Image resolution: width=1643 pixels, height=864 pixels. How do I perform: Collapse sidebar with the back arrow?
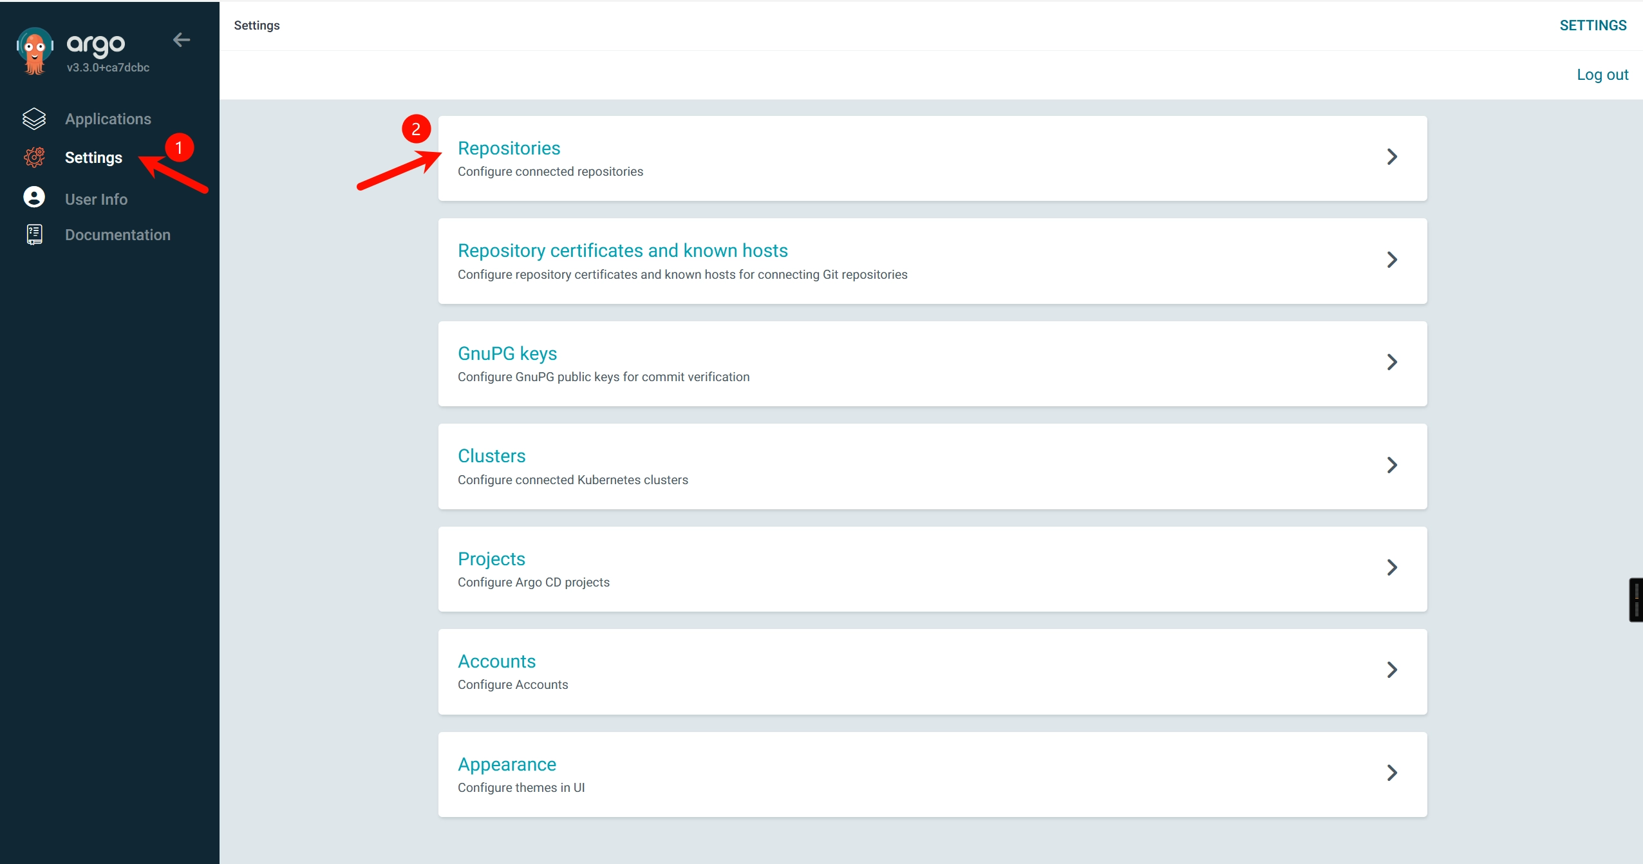point(182,40)
